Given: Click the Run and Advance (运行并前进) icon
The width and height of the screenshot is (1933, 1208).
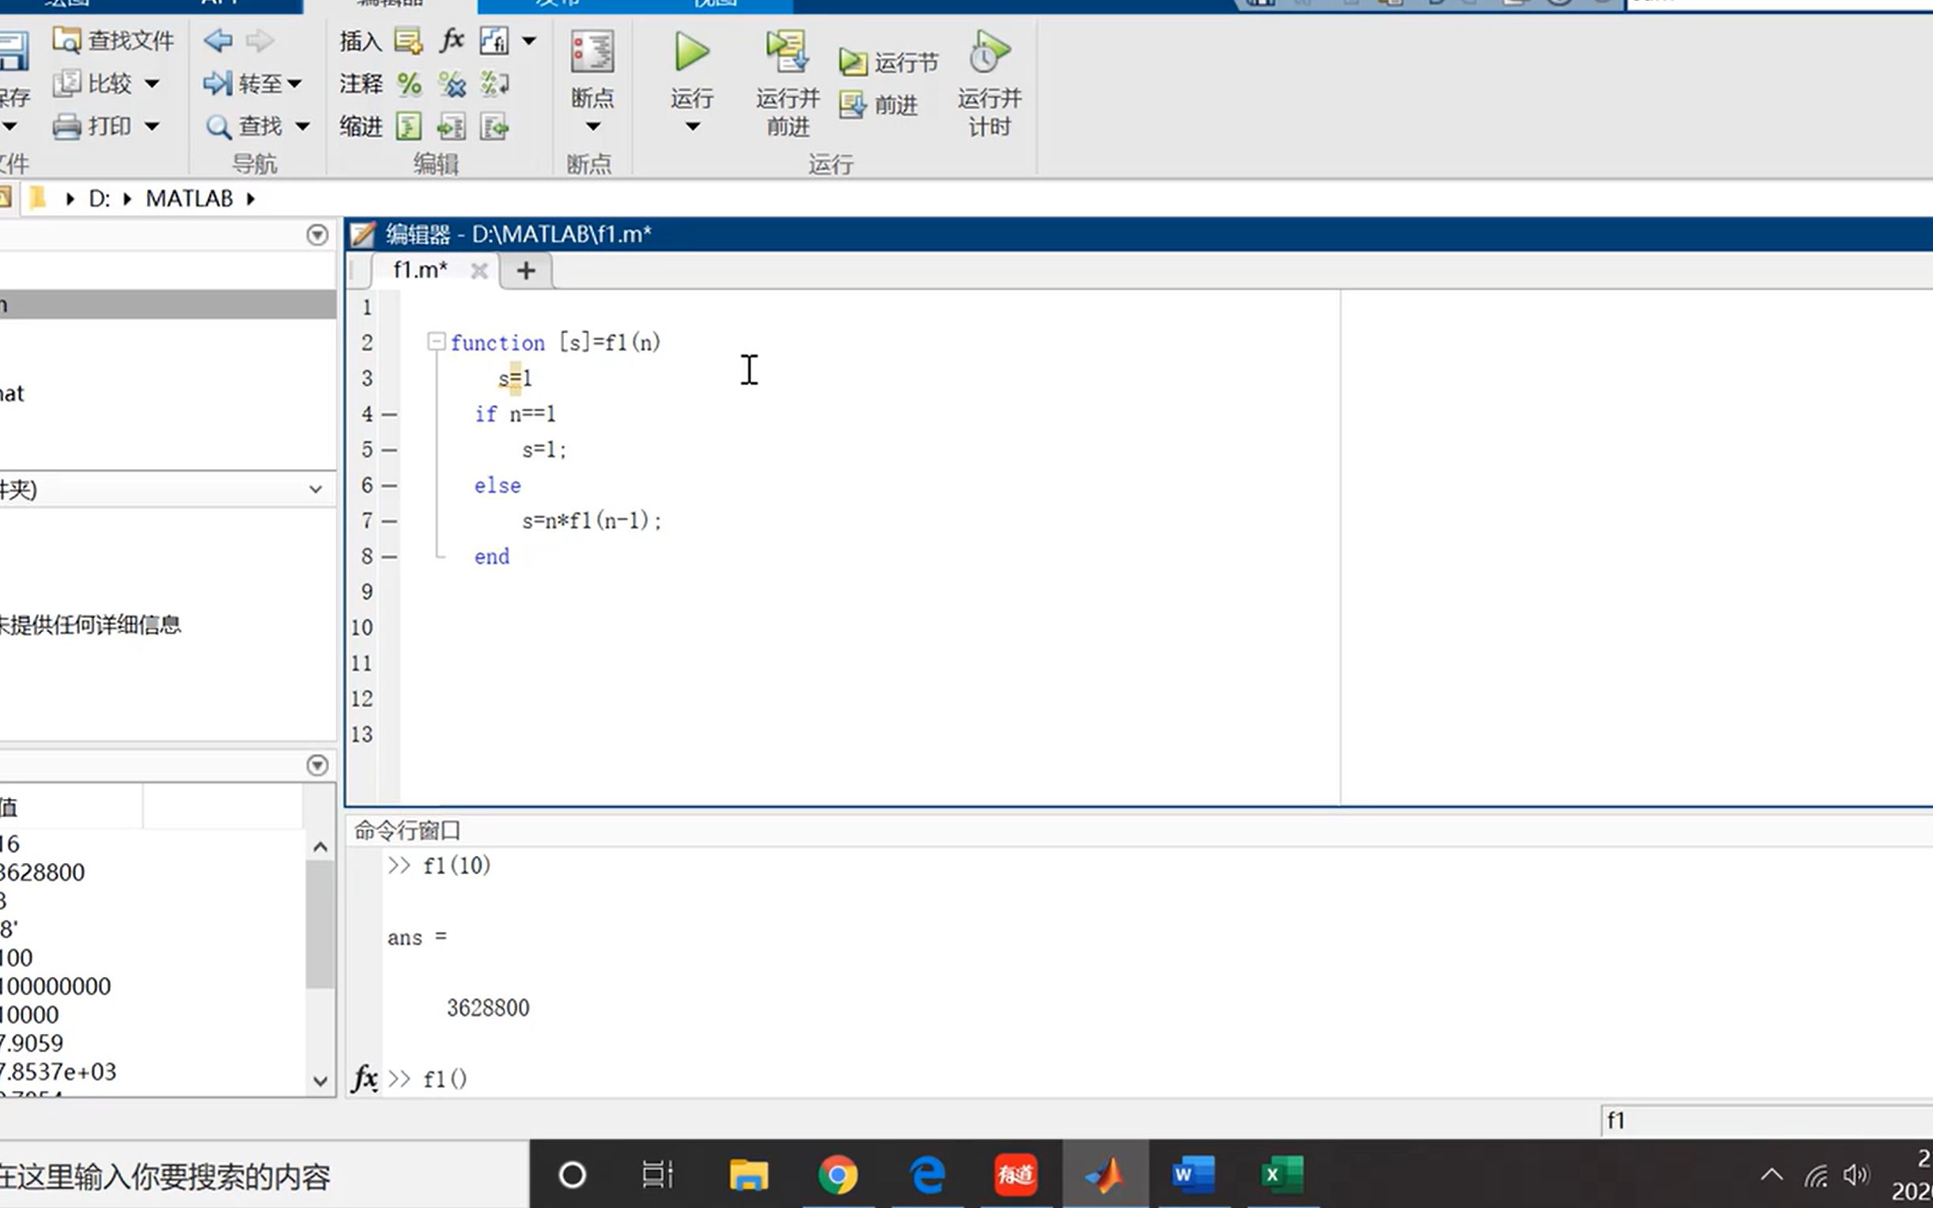Looking at the screenshot, I should point(787,54).
